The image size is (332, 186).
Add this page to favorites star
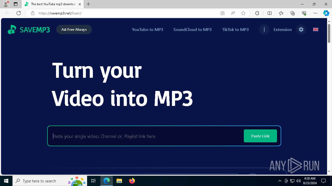click(243, 13)
